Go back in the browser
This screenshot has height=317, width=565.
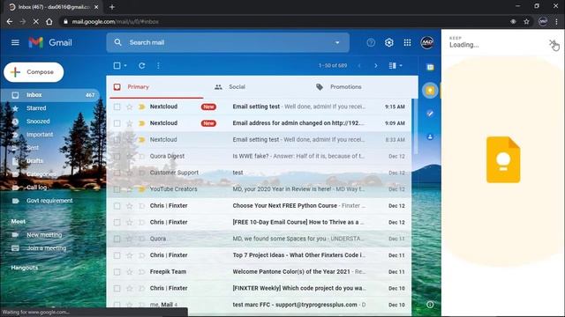pos(10,21)
